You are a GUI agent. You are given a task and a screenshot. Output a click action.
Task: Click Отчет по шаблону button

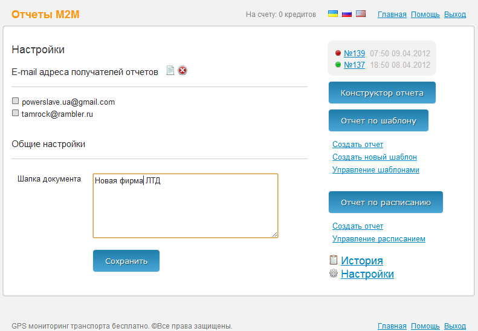tap(378, 120)
